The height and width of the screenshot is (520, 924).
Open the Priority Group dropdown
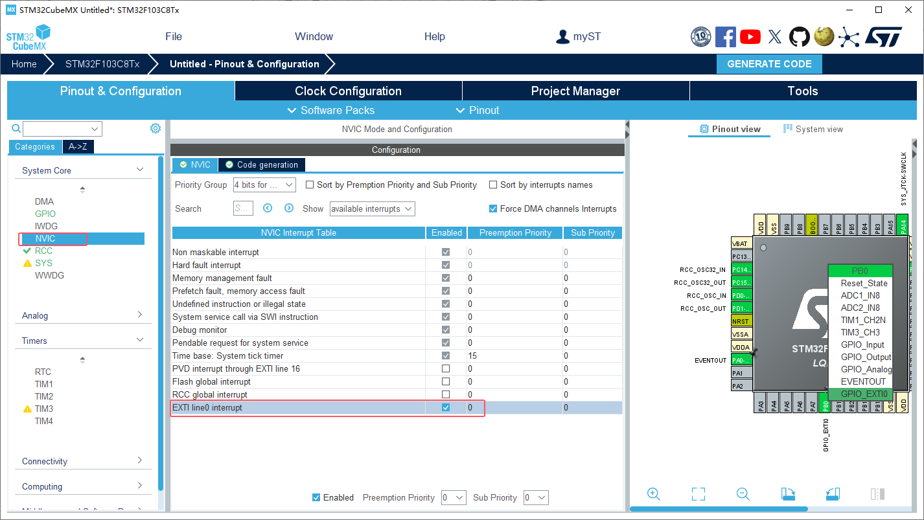point(264,185)
